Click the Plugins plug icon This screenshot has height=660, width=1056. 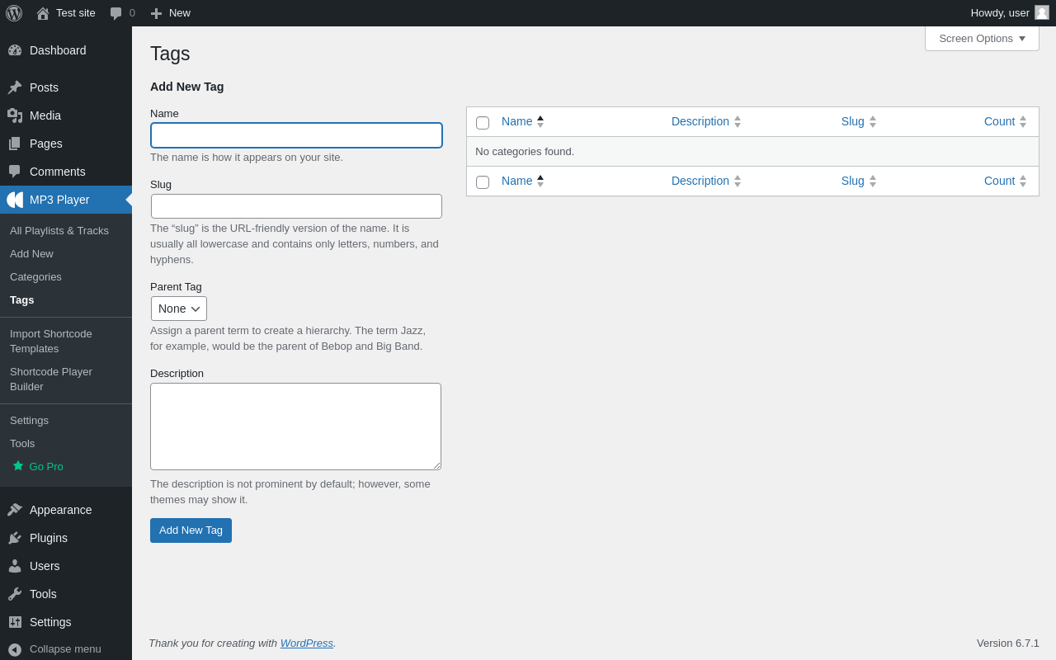coord(15,538)
